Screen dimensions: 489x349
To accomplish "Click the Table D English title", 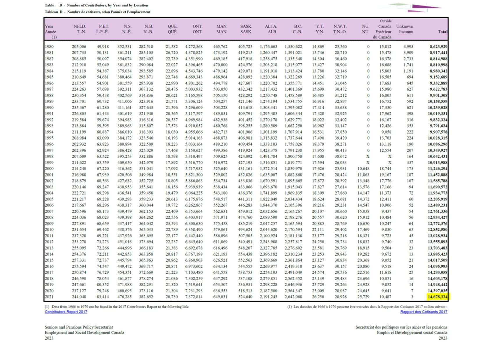I will pyautogui.click(x=96, y=5).
